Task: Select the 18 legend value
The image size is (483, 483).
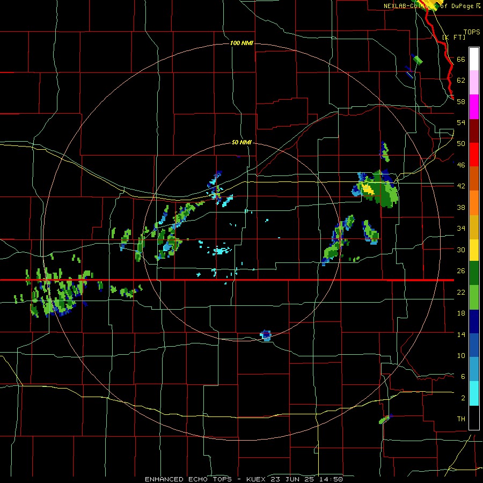Action: [461, 313]
